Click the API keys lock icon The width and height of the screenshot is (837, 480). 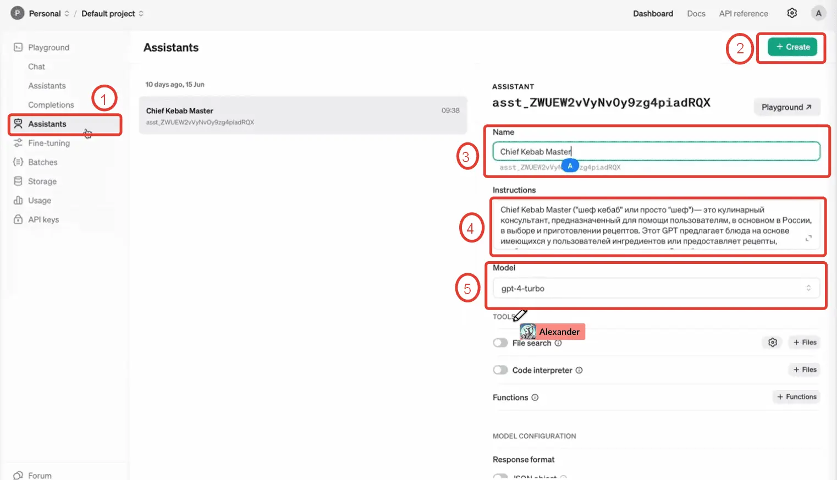(x=18, y=219)
